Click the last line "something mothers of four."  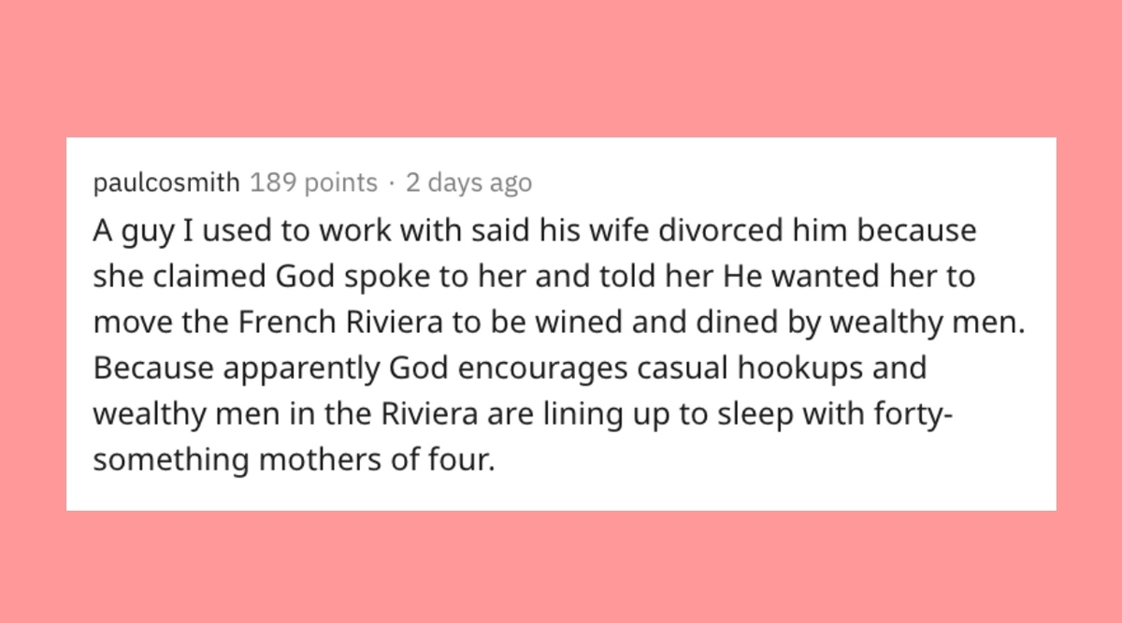(293, 459)
